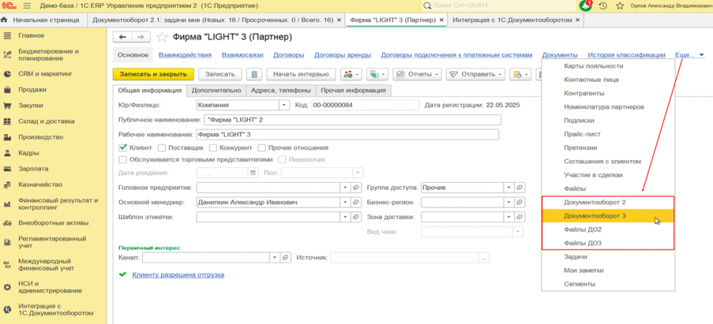Open НСИ и администрирование section
Image resolution: width=713 pixels, height=324 pixels.
(x=50, y=286)
